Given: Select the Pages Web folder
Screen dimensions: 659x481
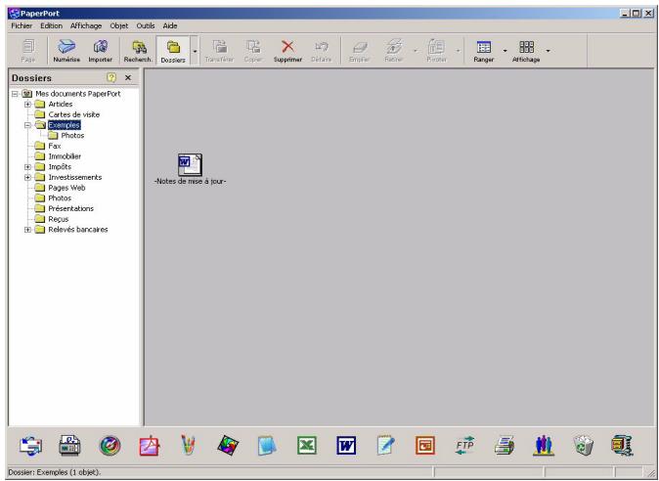Looking at the screenshot, I should [66, 188].
